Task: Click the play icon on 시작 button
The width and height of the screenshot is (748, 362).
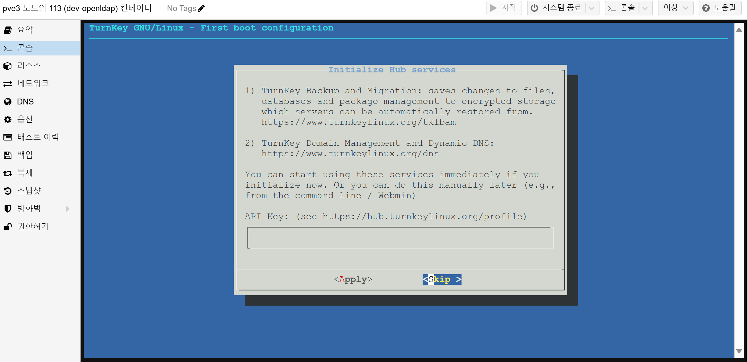Action: [493, 8]
